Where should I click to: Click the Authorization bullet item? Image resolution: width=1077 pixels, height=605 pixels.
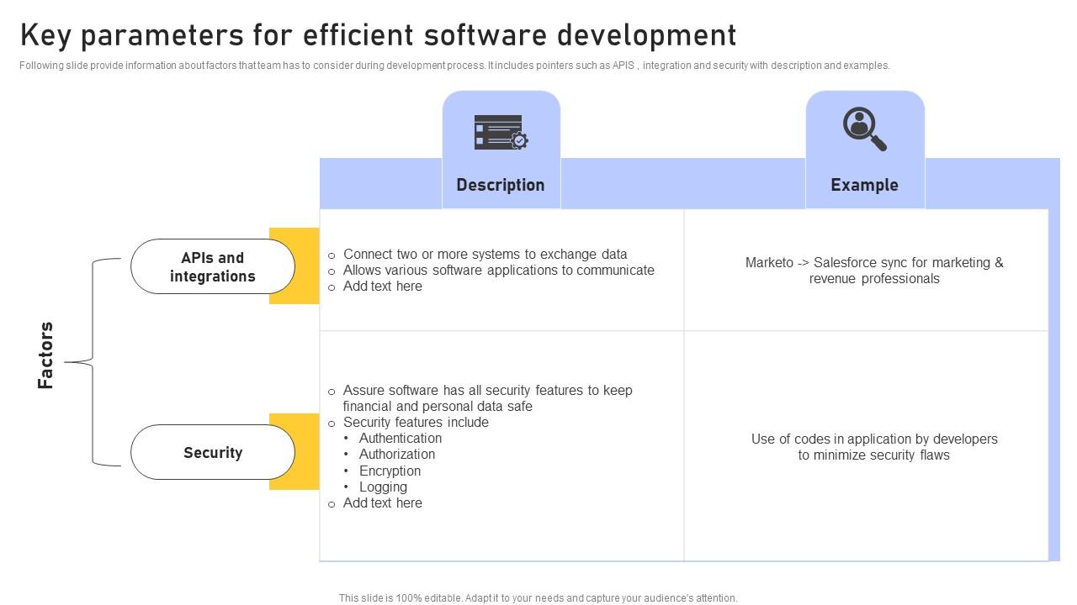point(396,454)
